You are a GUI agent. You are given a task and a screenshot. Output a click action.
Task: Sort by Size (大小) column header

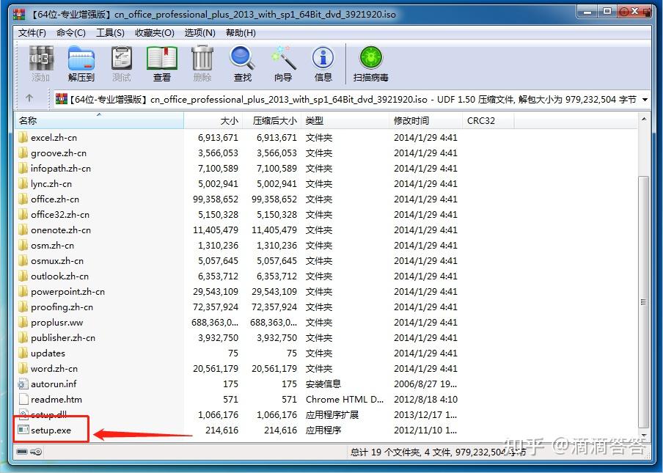point(213,120)
